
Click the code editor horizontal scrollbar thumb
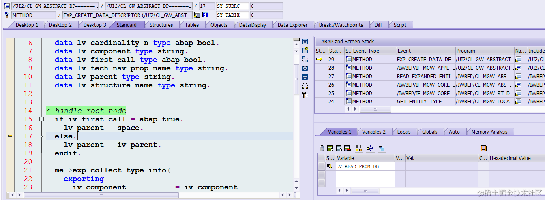pyautogui.click(x=101, y=195)
